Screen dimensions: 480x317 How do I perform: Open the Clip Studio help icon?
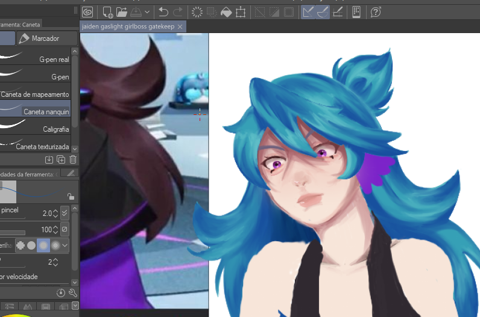376,12
